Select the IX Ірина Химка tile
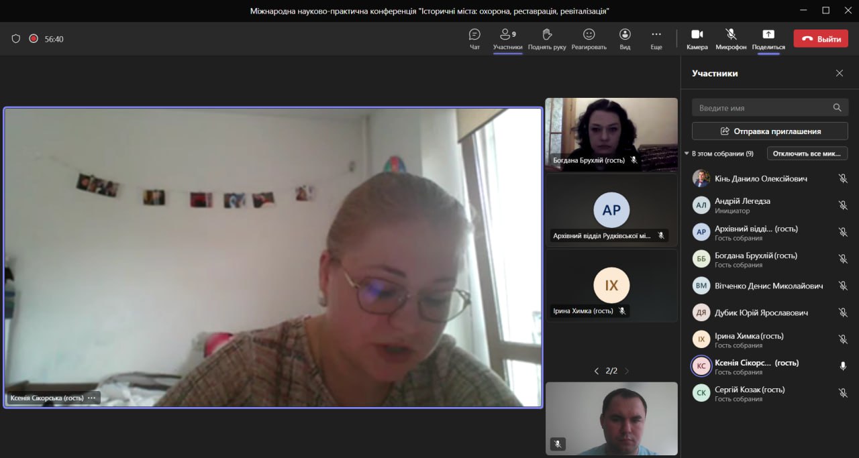This screenshot has width=859, height=458. click(x=611, y=286)
